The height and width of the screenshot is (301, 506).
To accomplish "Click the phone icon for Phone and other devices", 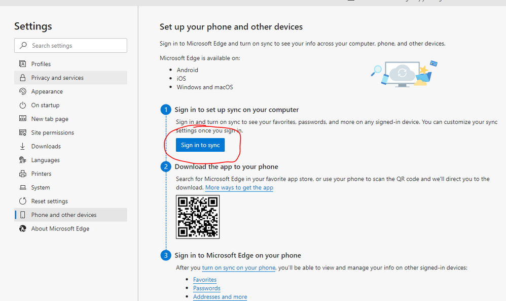I will [x=23, y=215].
